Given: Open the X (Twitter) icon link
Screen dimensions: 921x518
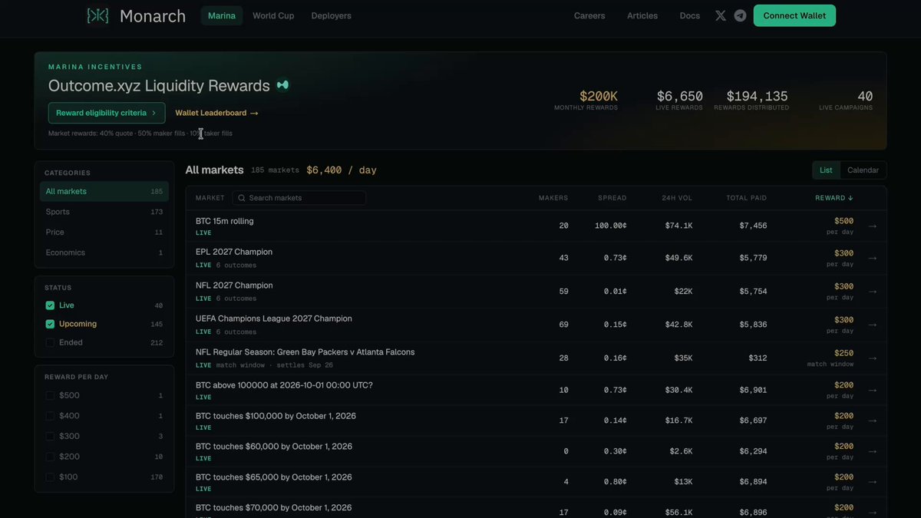Looking at the screenshot, I should point(720,15).
